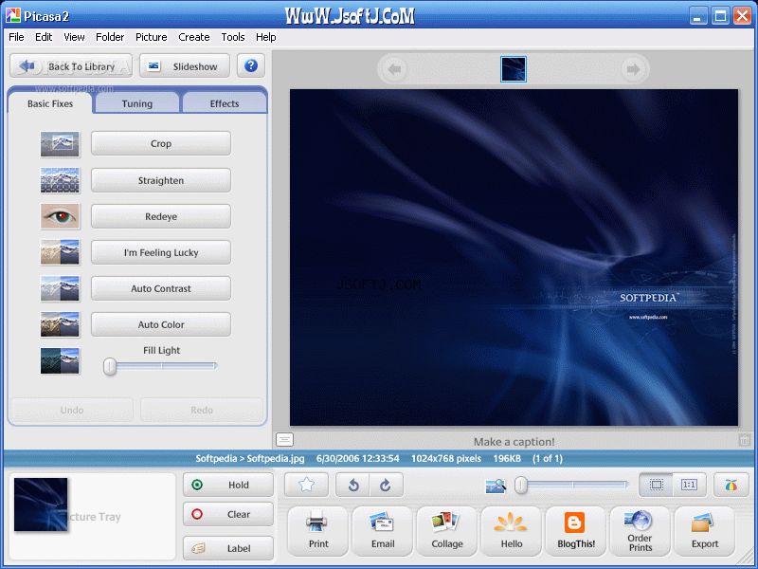Click the main Softpedia picture preview
Image resolution: width=758 pixels, height=569 pixels.
(514, 257)
